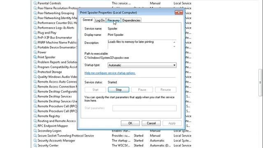
Task: Click 'Automatic' startup type of Security Accounts Manager
Action: pos(157,141)
